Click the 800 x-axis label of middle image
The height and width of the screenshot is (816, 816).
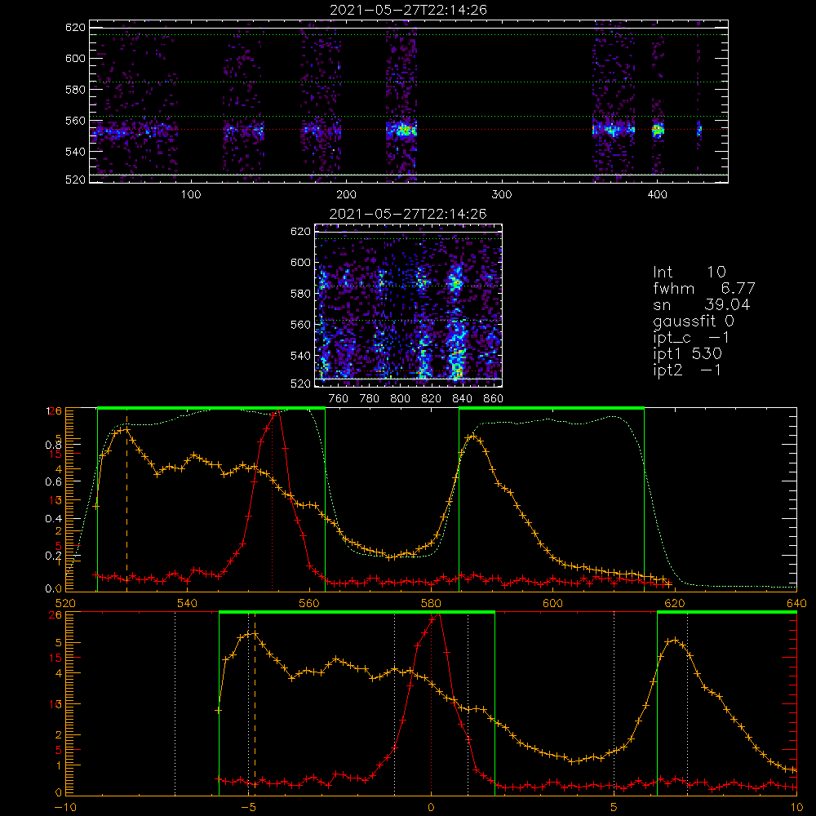click(x=400, y=399)
